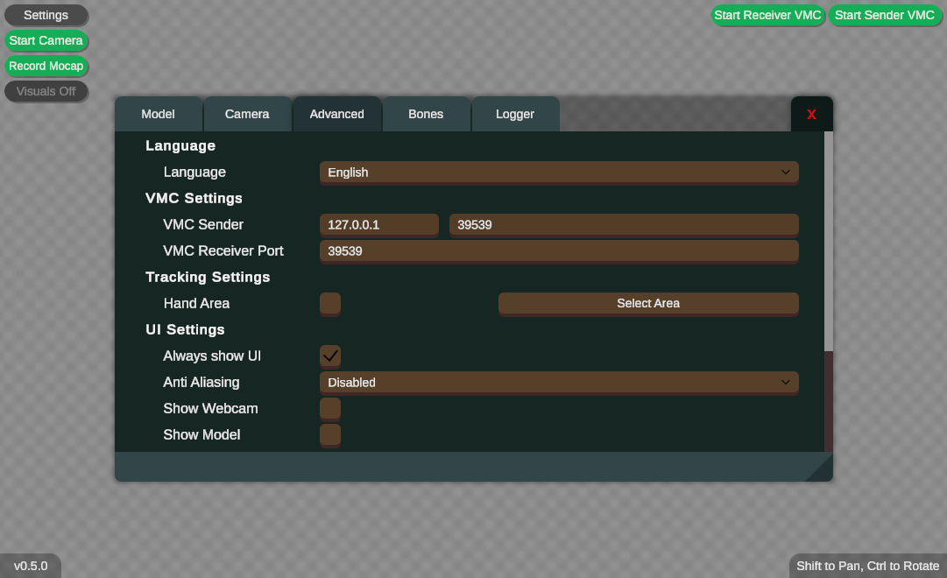
Task: Go to the Logger tab
Action: [515, 115]
